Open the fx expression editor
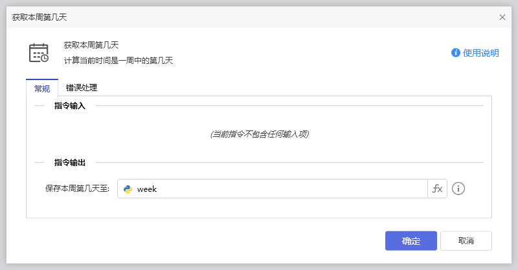This screenshot has width=518, height=270. coord(438,189)
